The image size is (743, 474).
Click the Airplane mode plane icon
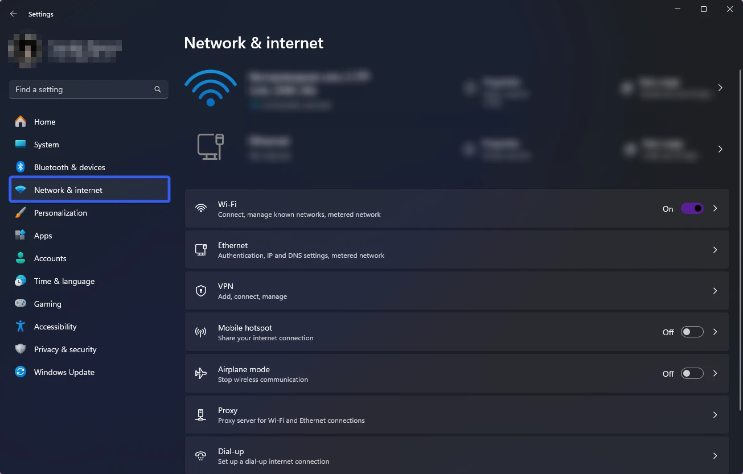click(201, 374)
